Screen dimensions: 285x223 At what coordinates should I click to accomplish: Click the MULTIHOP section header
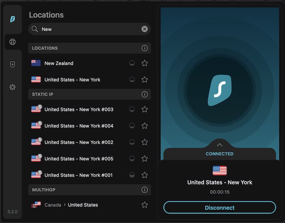click(89, 190)
